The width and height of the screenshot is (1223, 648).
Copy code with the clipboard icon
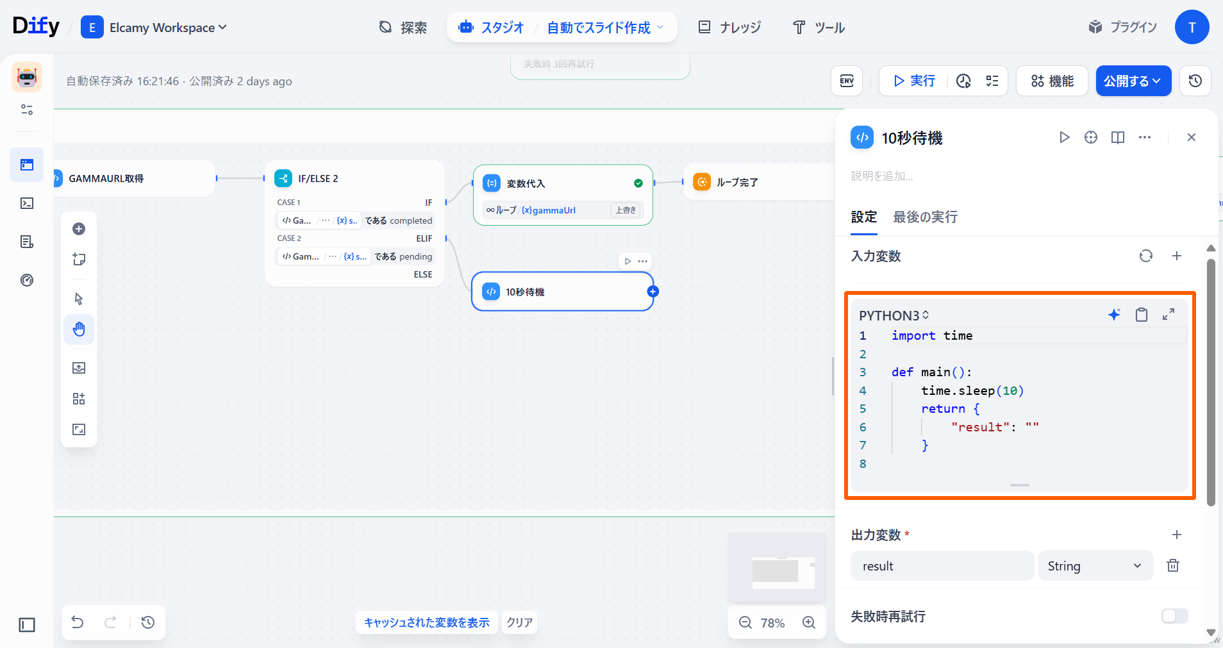(1141, 315)
